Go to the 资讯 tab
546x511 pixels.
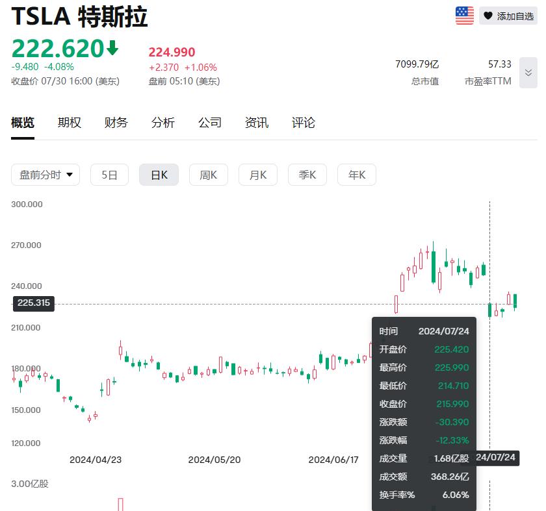257,123
